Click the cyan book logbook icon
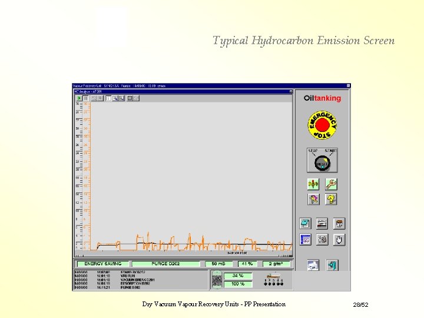The height and width of the screenshot is (318, 424). (305, 224)
